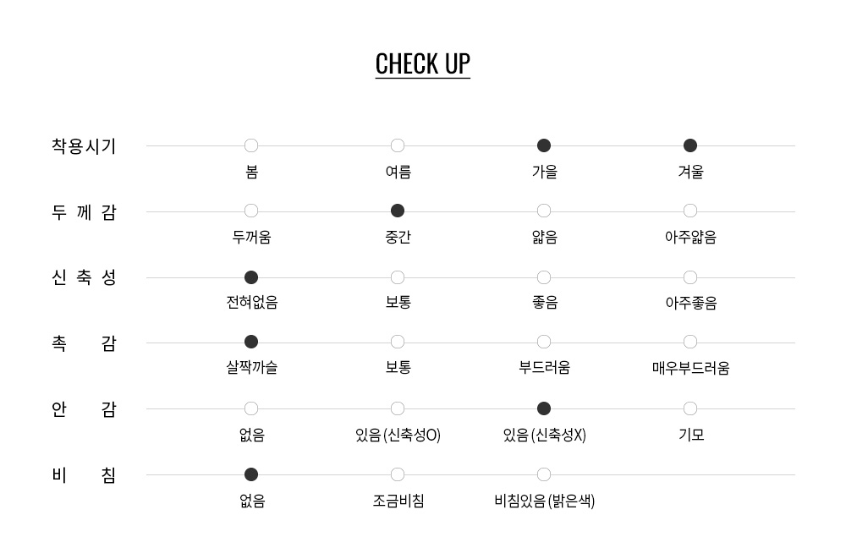Select the 여름 season circle
Image resolution: width=846 pixels, height=559 pixels.
point(398,145)
